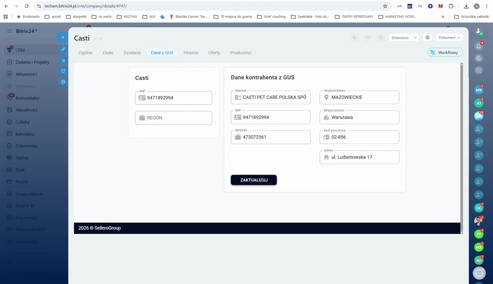Select the Dane z GUS tab
The height and width of the screenshot is (284, 493).
point(162,53)
